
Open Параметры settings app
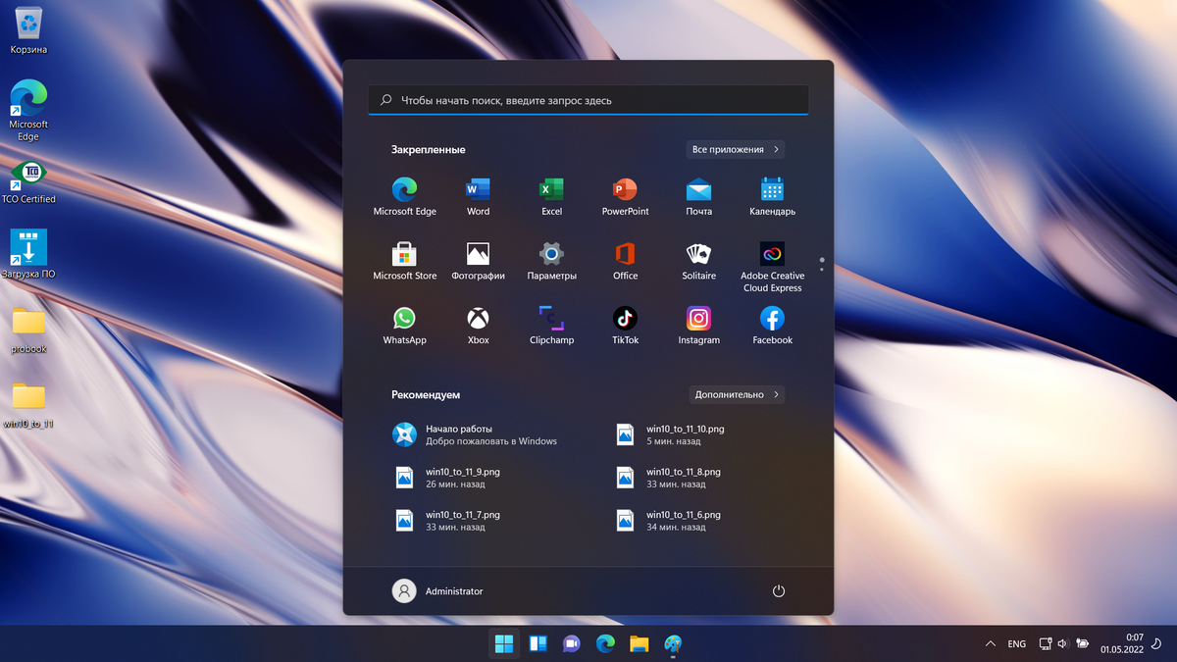tap(551, 261)
